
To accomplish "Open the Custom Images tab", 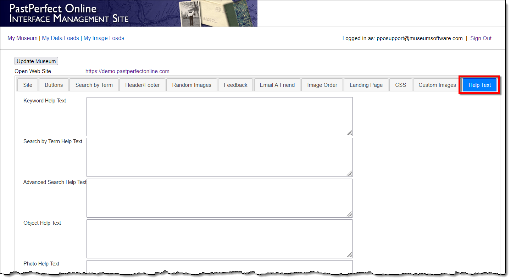I will 437,85.
